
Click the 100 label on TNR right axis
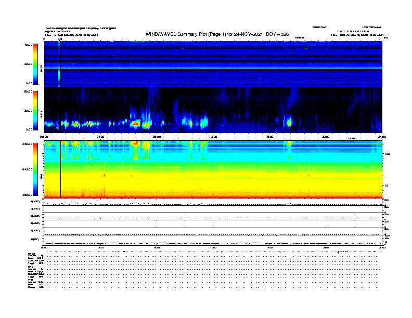pyautogui.click(x=387, y=154)
